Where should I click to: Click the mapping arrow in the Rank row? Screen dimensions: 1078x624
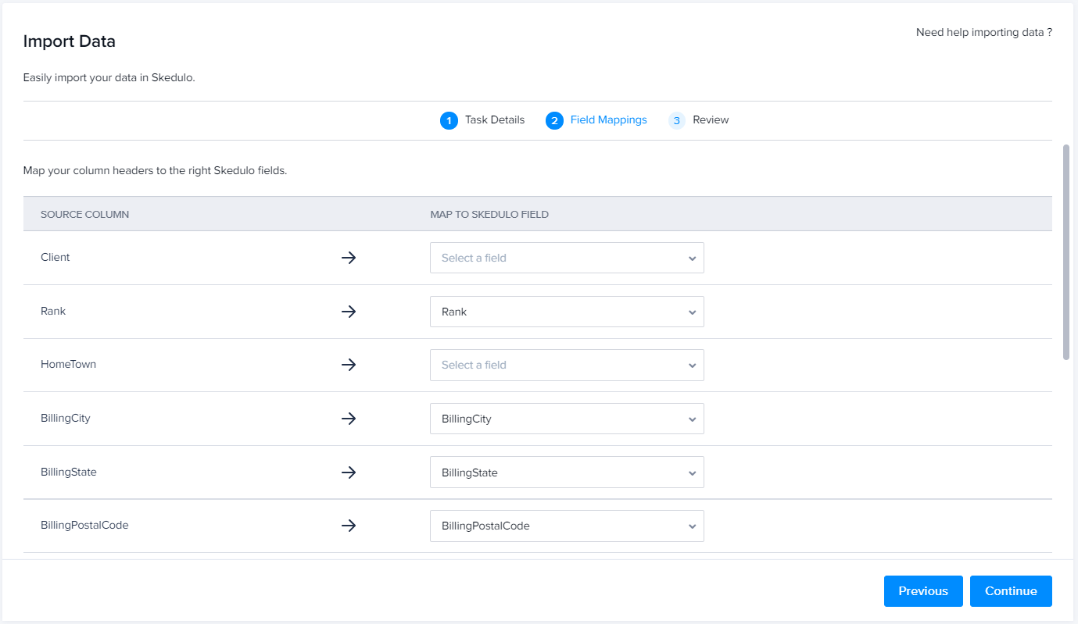pos(349,311)
